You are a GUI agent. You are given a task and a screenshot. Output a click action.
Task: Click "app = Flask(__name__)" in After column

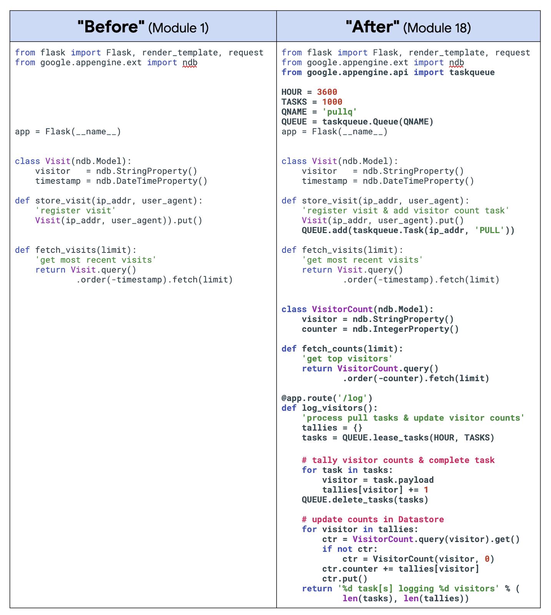point(335,131)
